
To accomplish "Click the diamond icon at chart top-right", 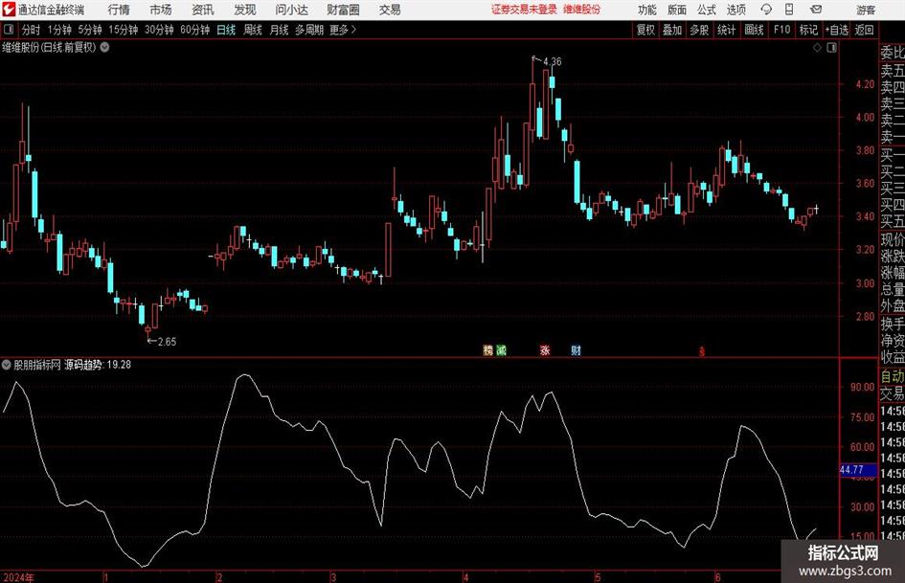I will tap(817, 48).
